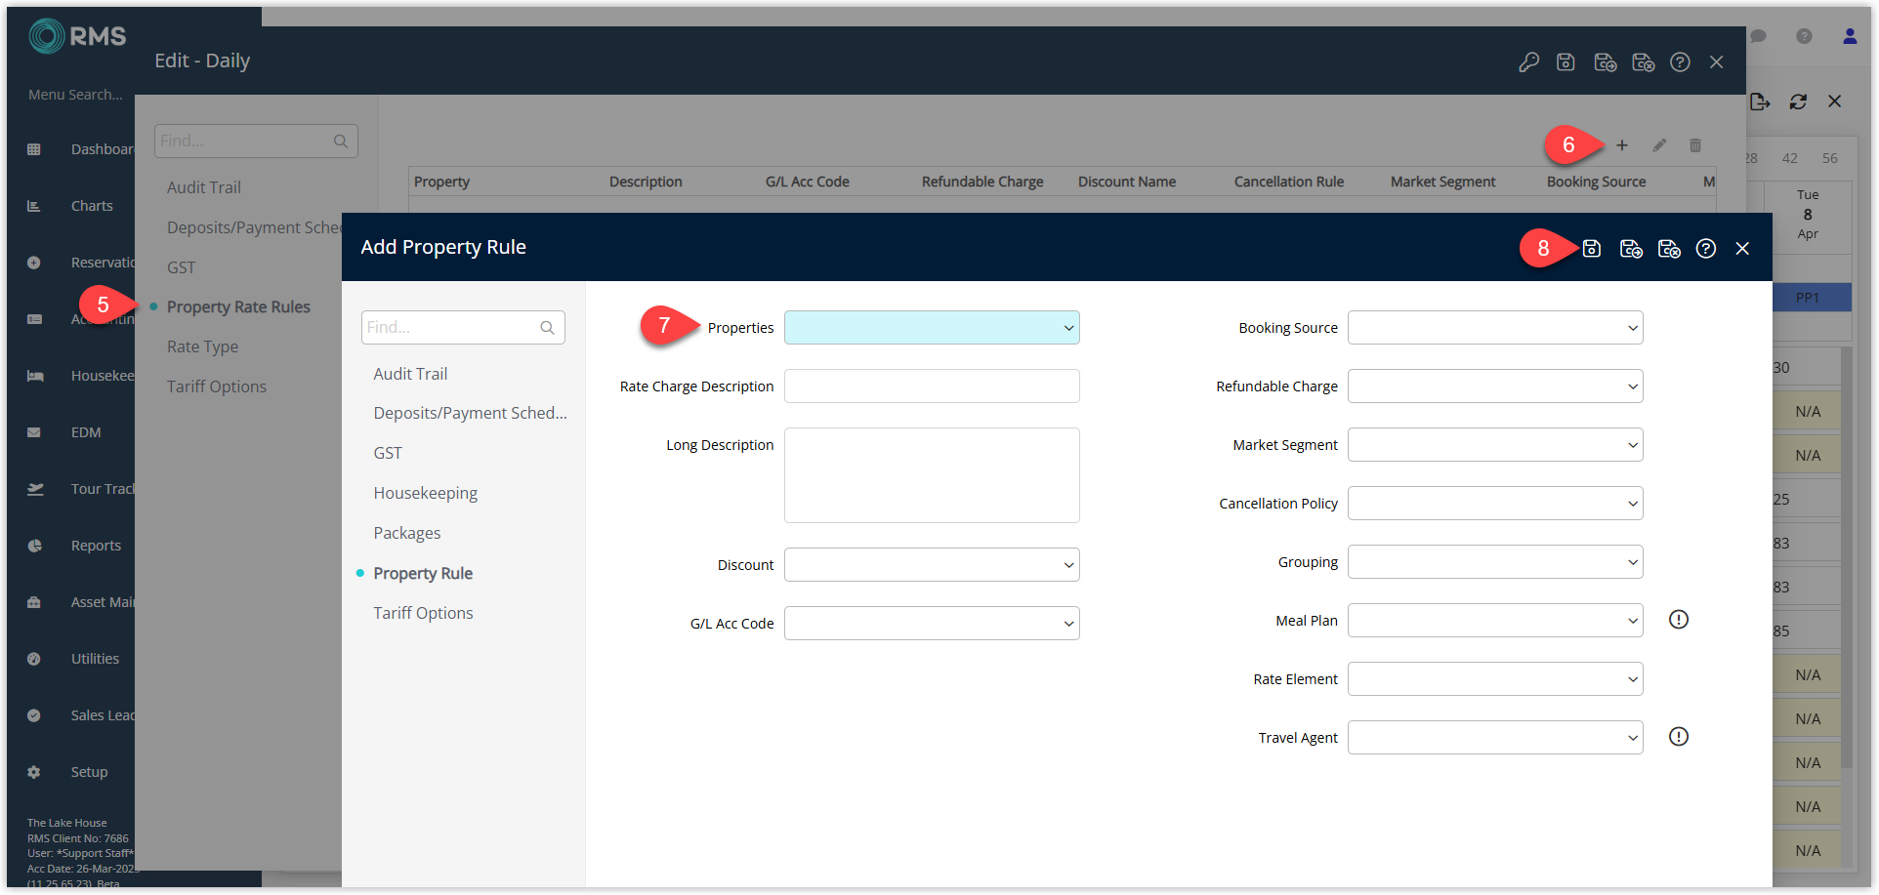
Task: Click the Cancellation Rule column header
Action: tap(1289, 182)
